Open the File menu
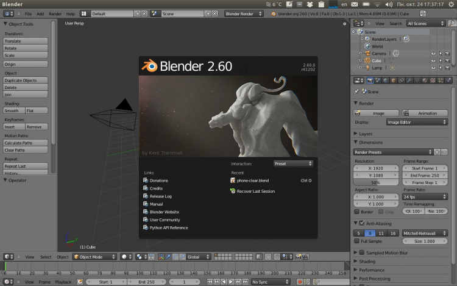The width and height of the screenshot is (457, 286). tap(28, 13)
